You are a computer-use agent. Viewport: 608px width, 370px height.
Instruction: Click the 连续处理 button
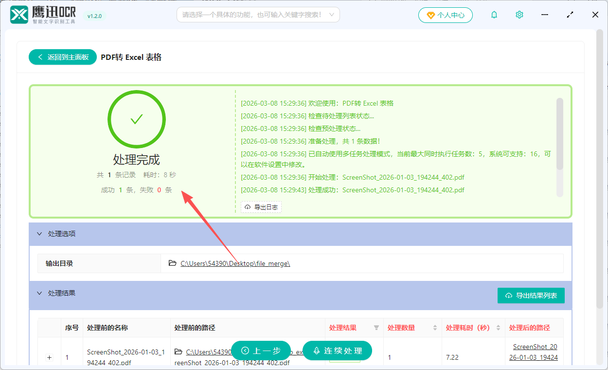[x=337, y=350]
